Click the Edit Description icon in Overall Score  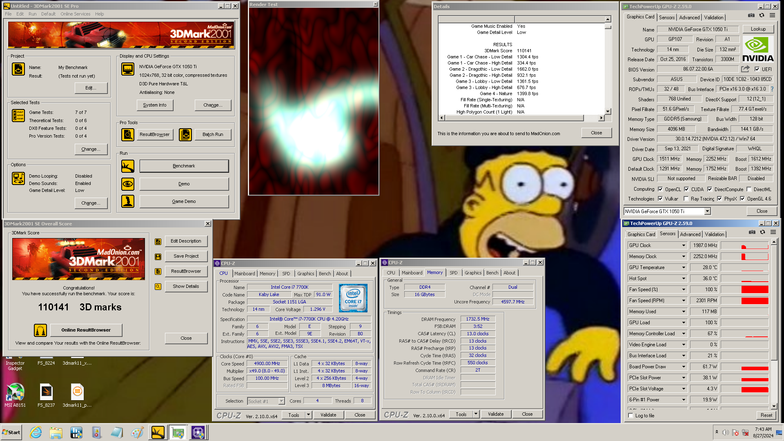click(x=158, y=242)
